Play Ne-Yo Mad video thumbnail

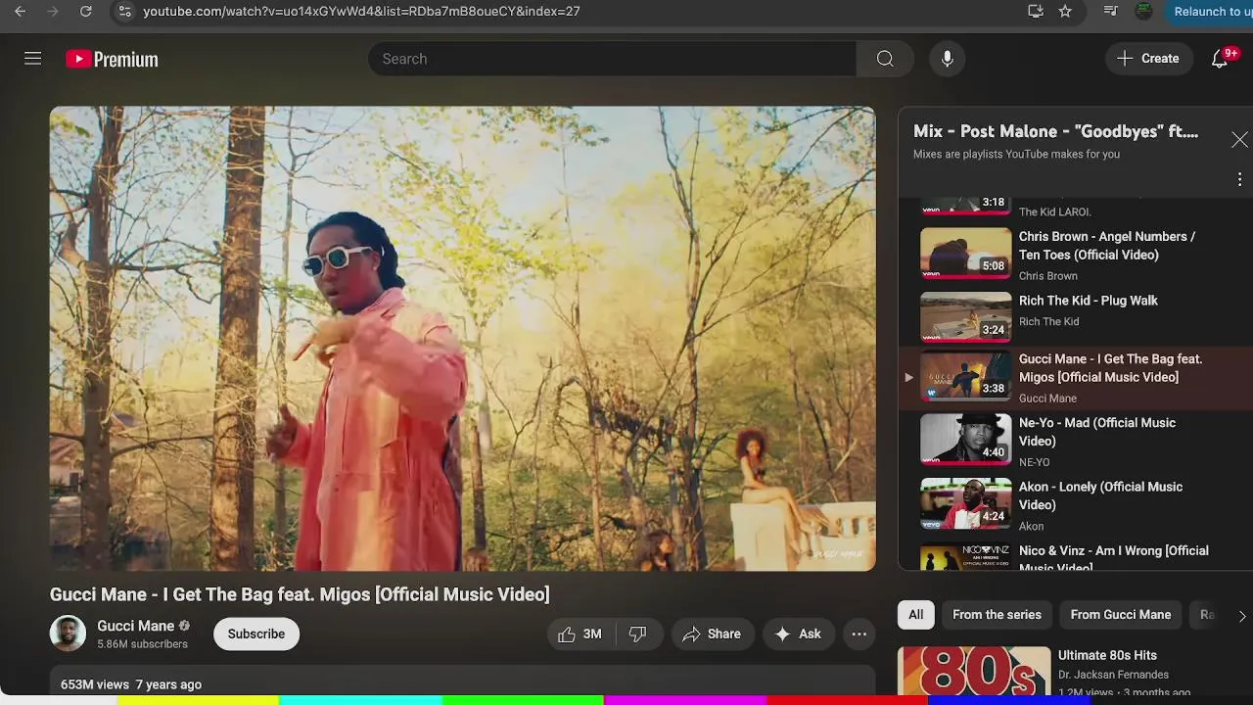965,440
